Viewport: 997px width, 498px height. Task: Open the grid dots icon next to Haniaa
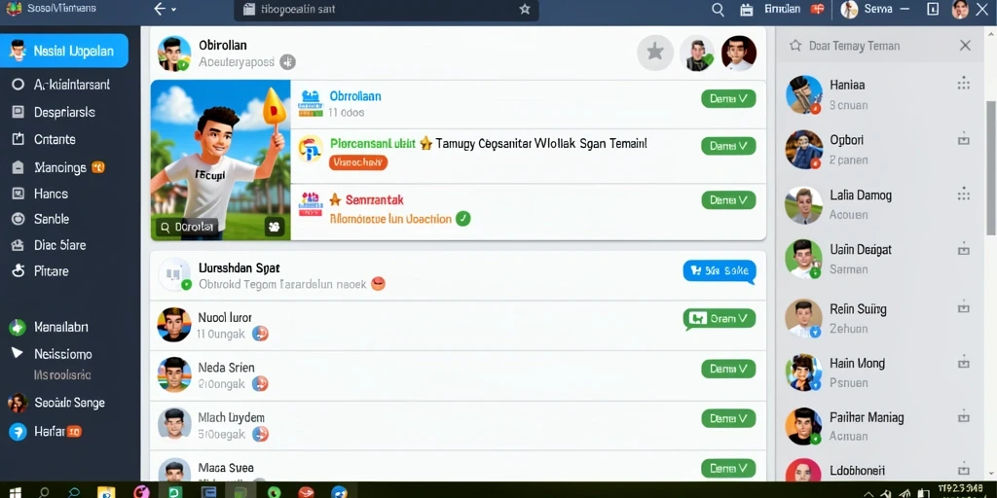tap(964, 84)
